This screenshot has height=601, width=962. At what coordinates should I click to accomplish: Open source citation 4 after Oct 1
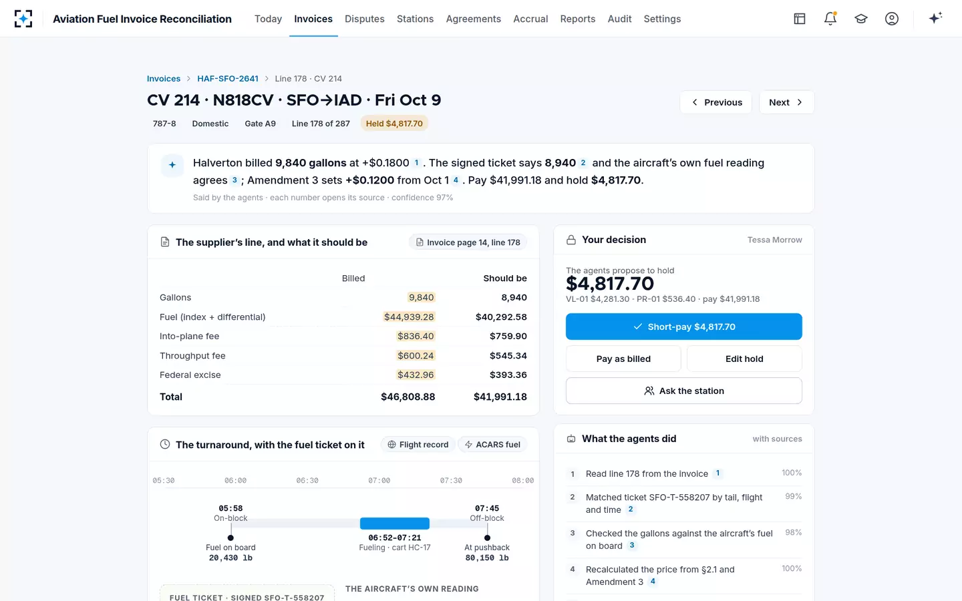pyautogui.click(x=456, y=180)
